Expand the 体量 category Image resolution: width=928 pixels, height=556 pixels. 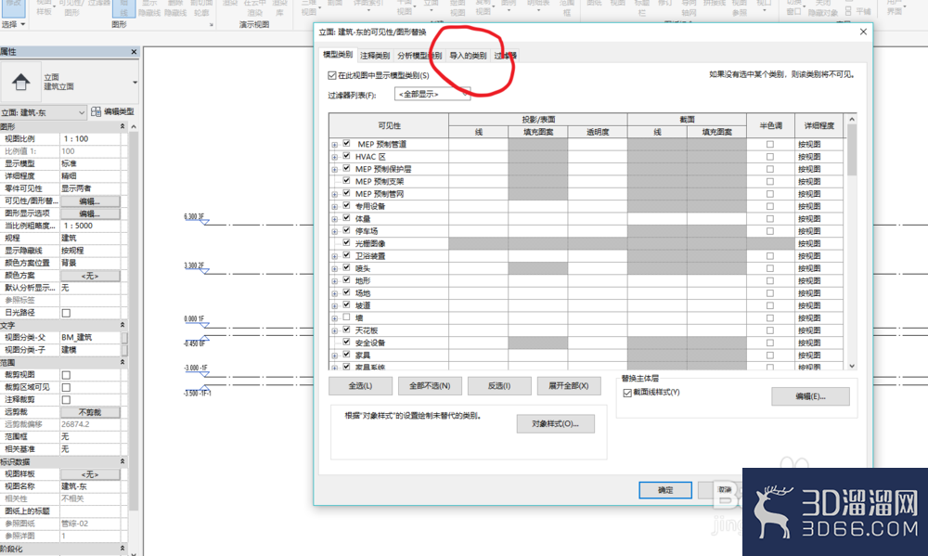pyautogui.click(x=335, y=219)
